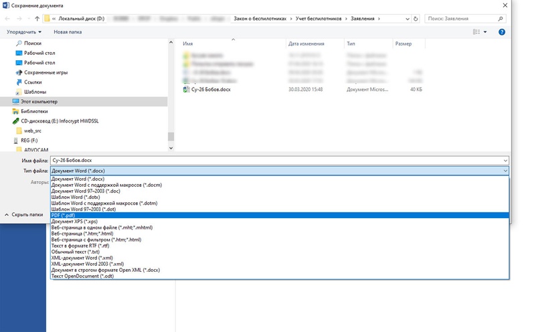Expand the Имя файла dropdown arrow
Viewport: 540px width, 332px height.
coord(503,161)
